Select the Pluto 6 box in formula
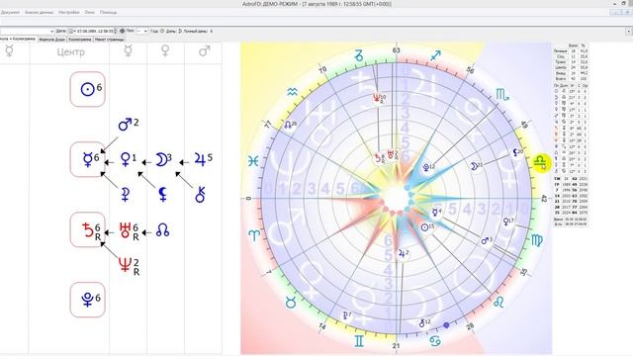This screenshot has width=633, height=356. click(x=88, y=300)
